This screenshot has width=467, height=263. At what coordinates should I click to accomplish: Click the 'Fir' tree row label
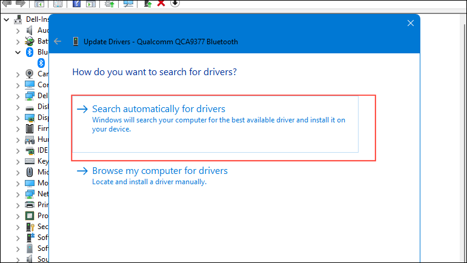tap(43, 128)
